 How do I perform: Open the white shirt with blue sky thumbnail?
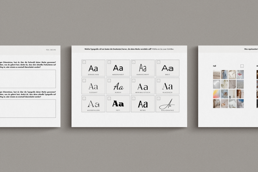pos(240,104)
